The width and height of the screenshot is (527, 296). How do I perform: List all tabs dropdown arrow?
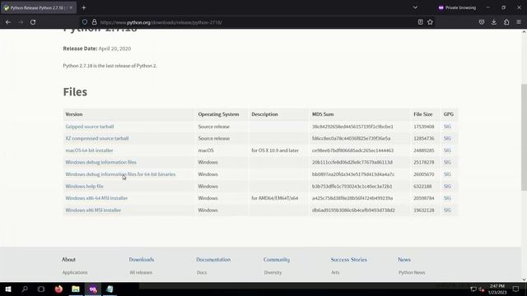pos(415,7)
